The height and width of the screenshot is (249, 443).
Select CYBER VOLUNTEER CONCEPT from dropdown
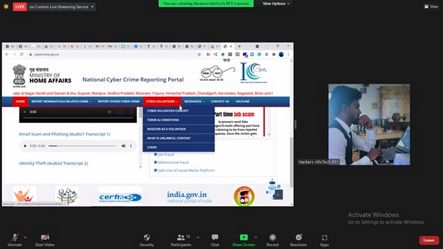click(179, 111)
